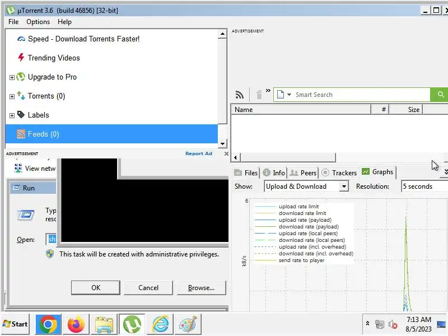
Task: Expand the Torrents (0) node
Action: pyautogui.click(x=12, y=96)
